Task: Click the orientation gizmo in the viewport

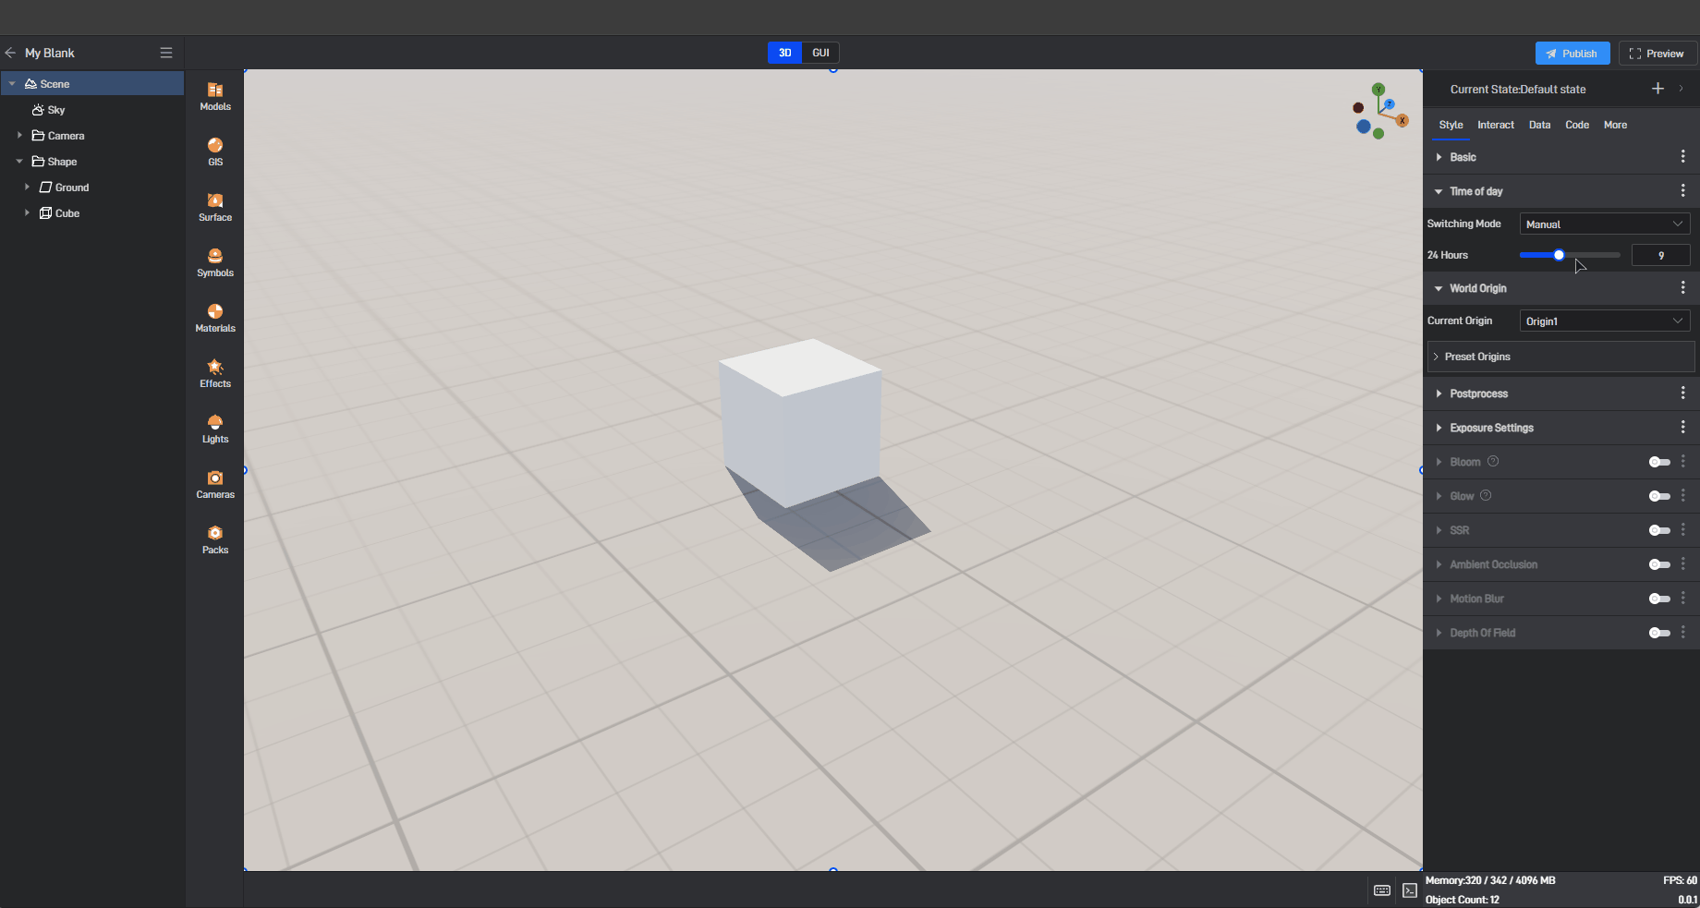Action: pyautogui.click(x=1380, y=112)
